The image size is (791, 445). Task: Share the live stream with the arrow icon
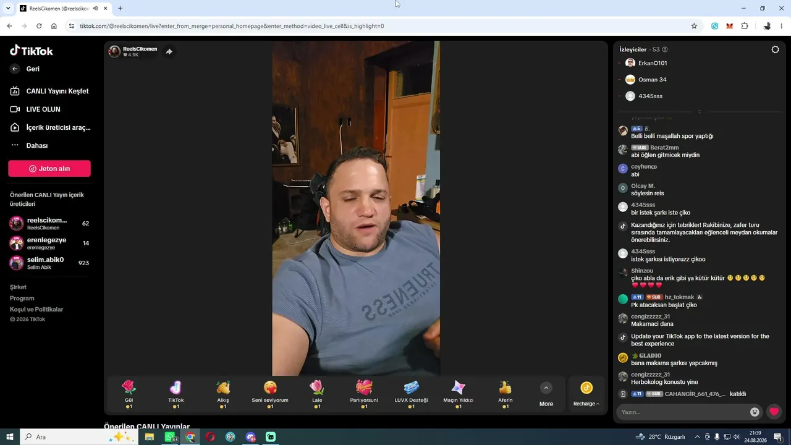tap(169, 52)
